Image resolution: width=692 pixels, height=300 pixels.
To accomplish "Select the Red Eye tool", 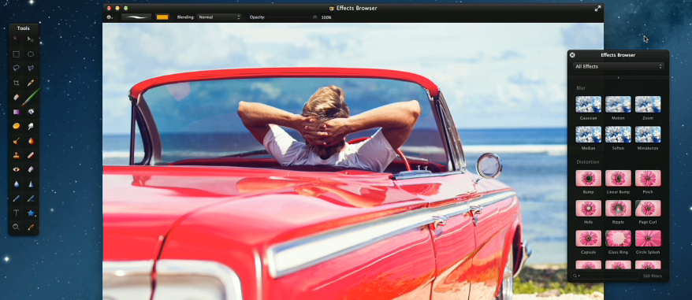I will click(16, 169).
